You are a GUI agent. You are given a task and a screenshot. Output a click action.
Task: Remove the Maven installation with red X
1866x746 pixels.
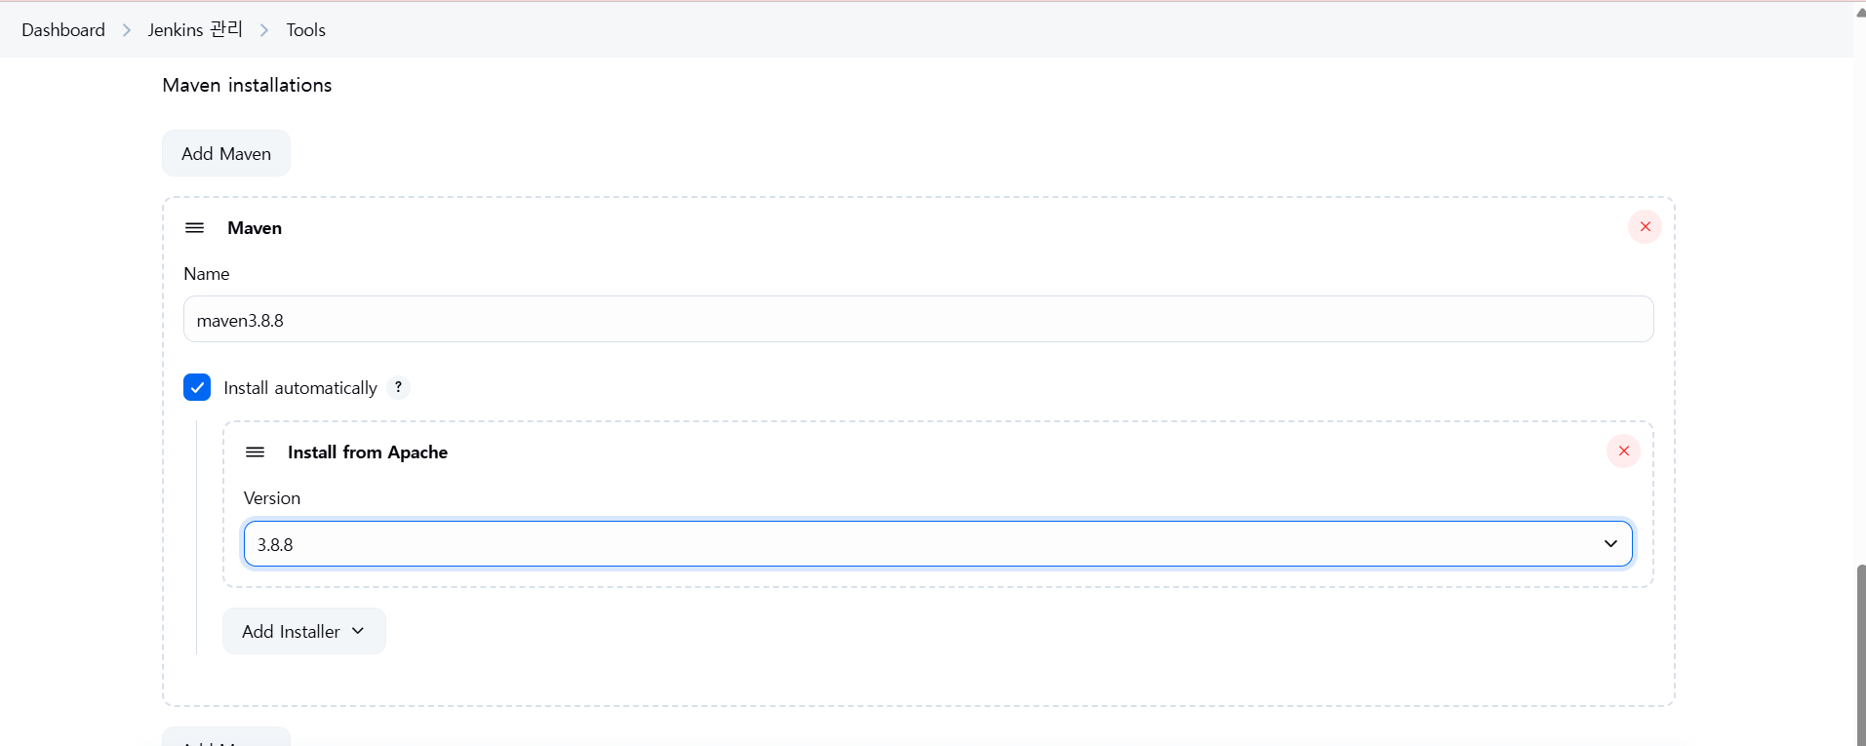pos(1645,227)
